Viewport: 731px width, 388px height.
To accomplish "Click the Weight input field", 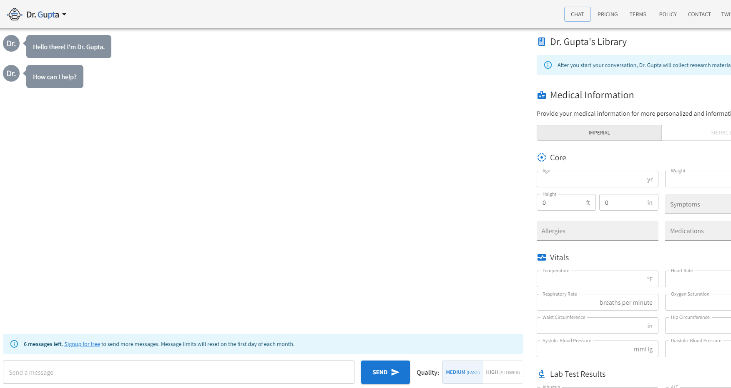I will 698,179.
